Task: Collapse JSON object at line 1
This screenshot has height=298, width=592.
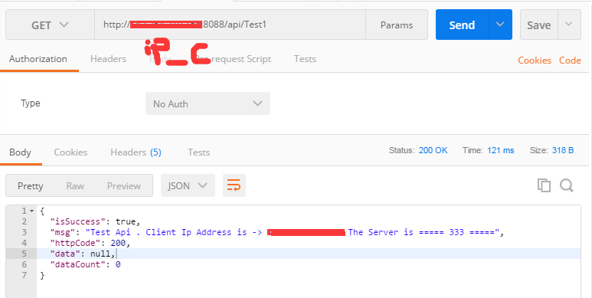Action: pyautogui.click(x=31, y=211)
